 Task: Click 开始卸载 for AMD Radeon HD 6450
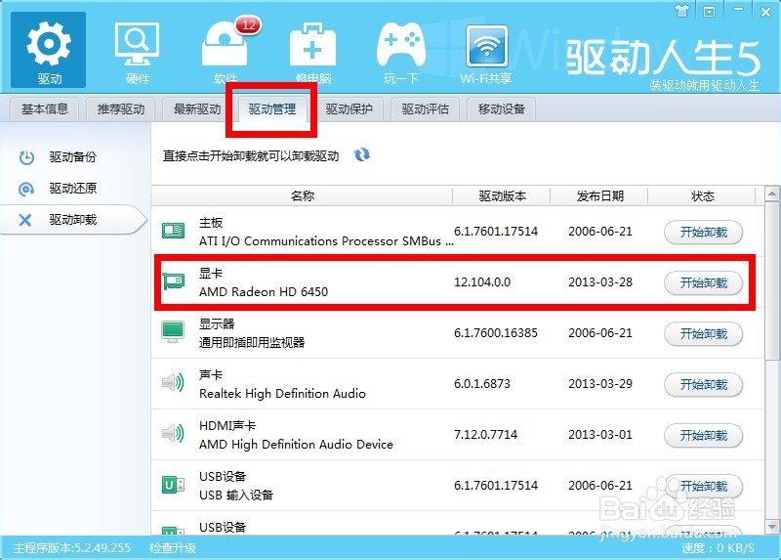pos(703,283)
